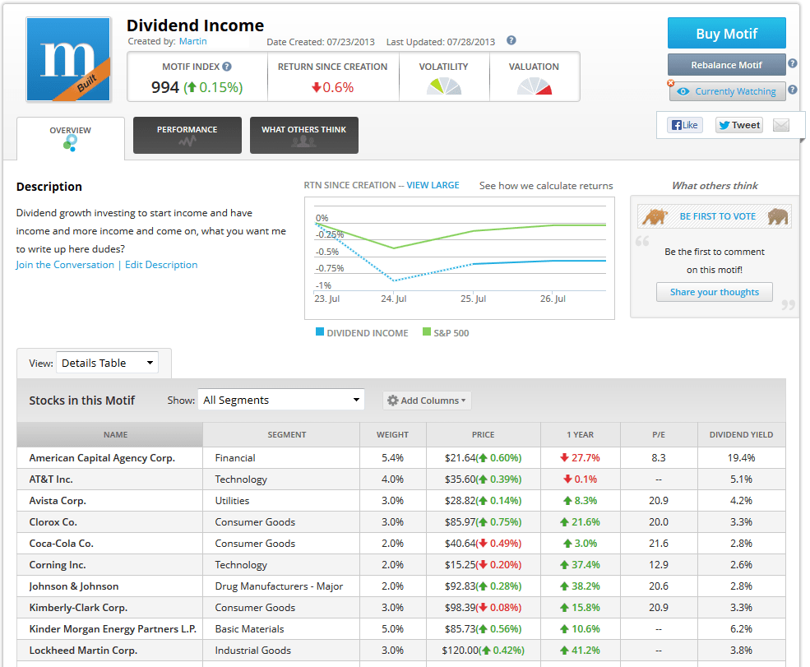Screen dimensions: 810x667
Task: Click the help icon next to Last Updated date
Action: [x=511, y=40]
